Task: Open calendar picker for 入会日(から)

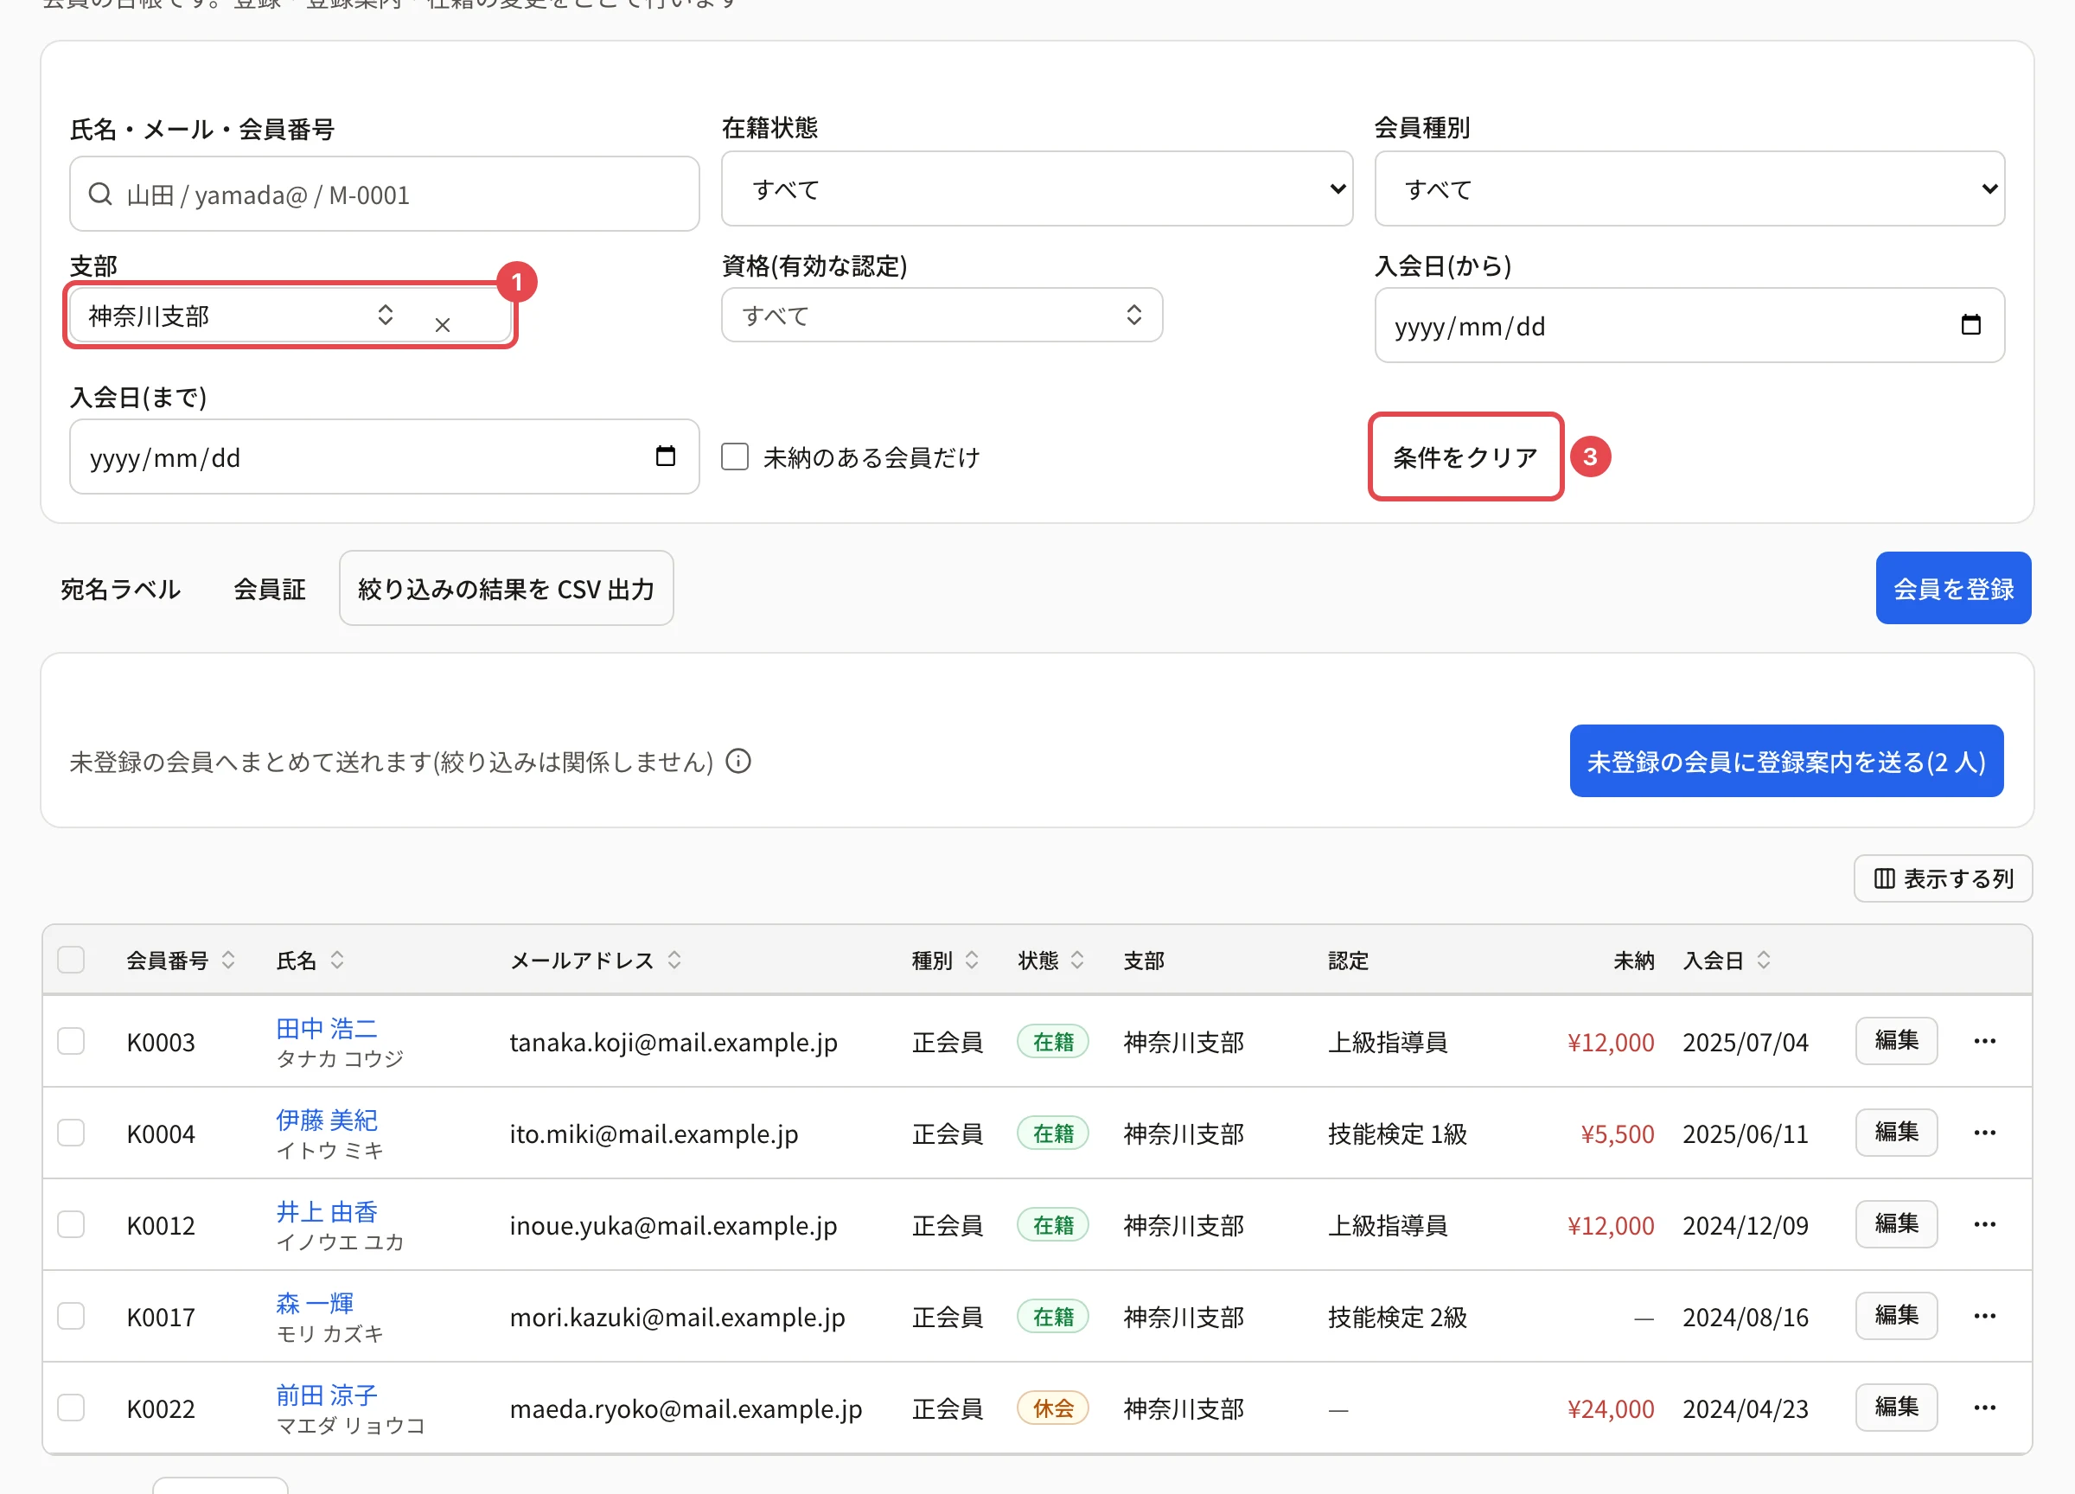Action: point(1970,325)
